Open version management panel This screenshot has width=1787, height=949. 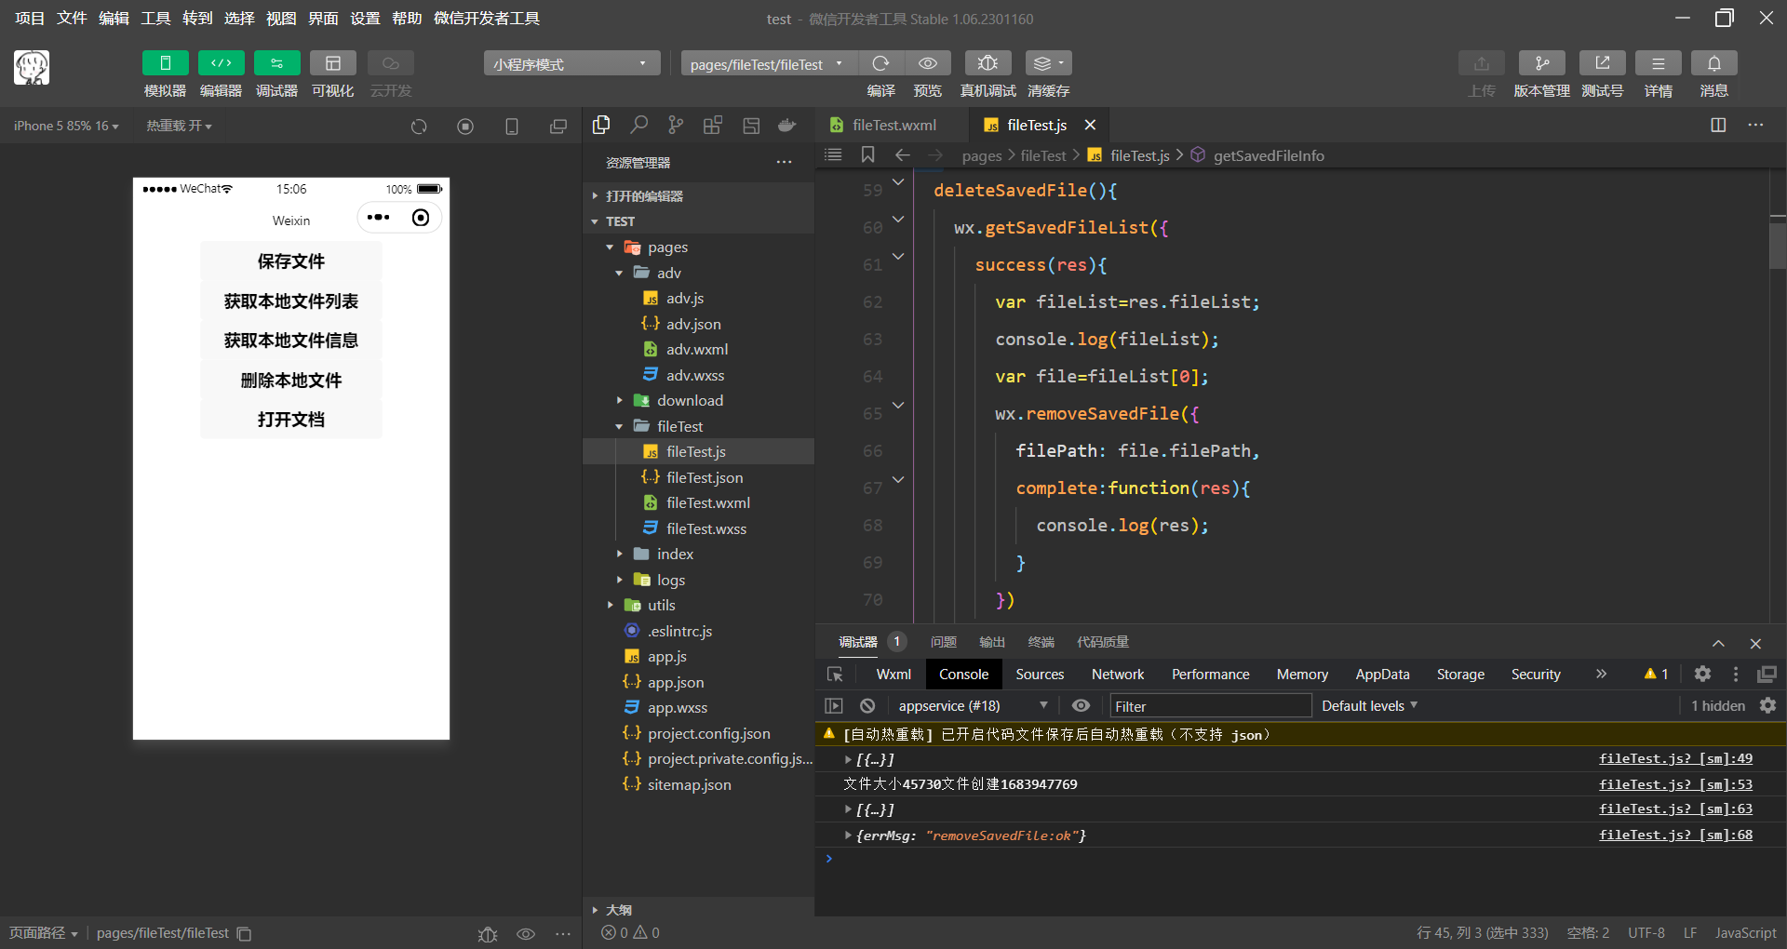point(1541,63)
